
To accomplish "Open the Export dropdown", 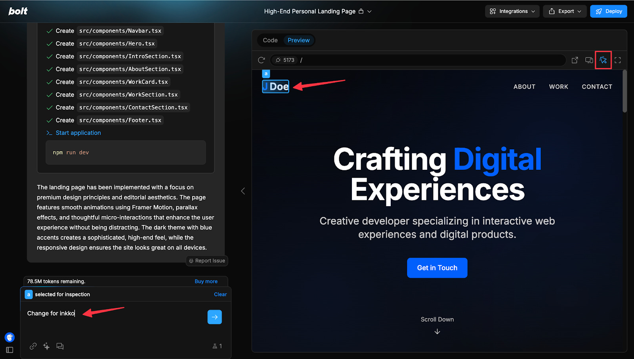I will 565,11.
